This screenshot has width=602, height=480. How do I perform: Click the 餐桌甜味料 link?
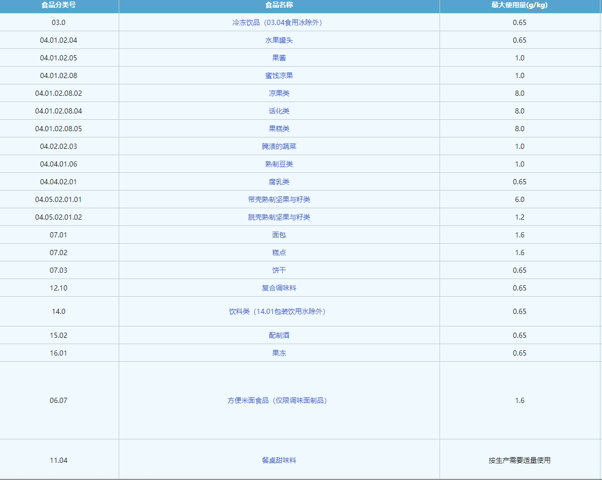coord(279,460)
